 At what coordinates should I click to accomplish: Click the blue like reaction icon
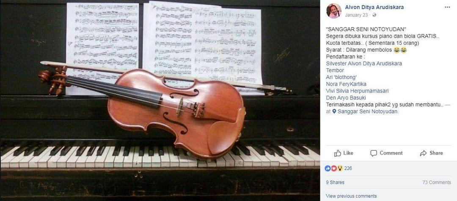[328, 168]
